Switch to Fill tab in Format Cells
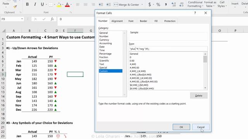Screen dimensions: 248x139 pyautogui.click(x=156, y=21)
